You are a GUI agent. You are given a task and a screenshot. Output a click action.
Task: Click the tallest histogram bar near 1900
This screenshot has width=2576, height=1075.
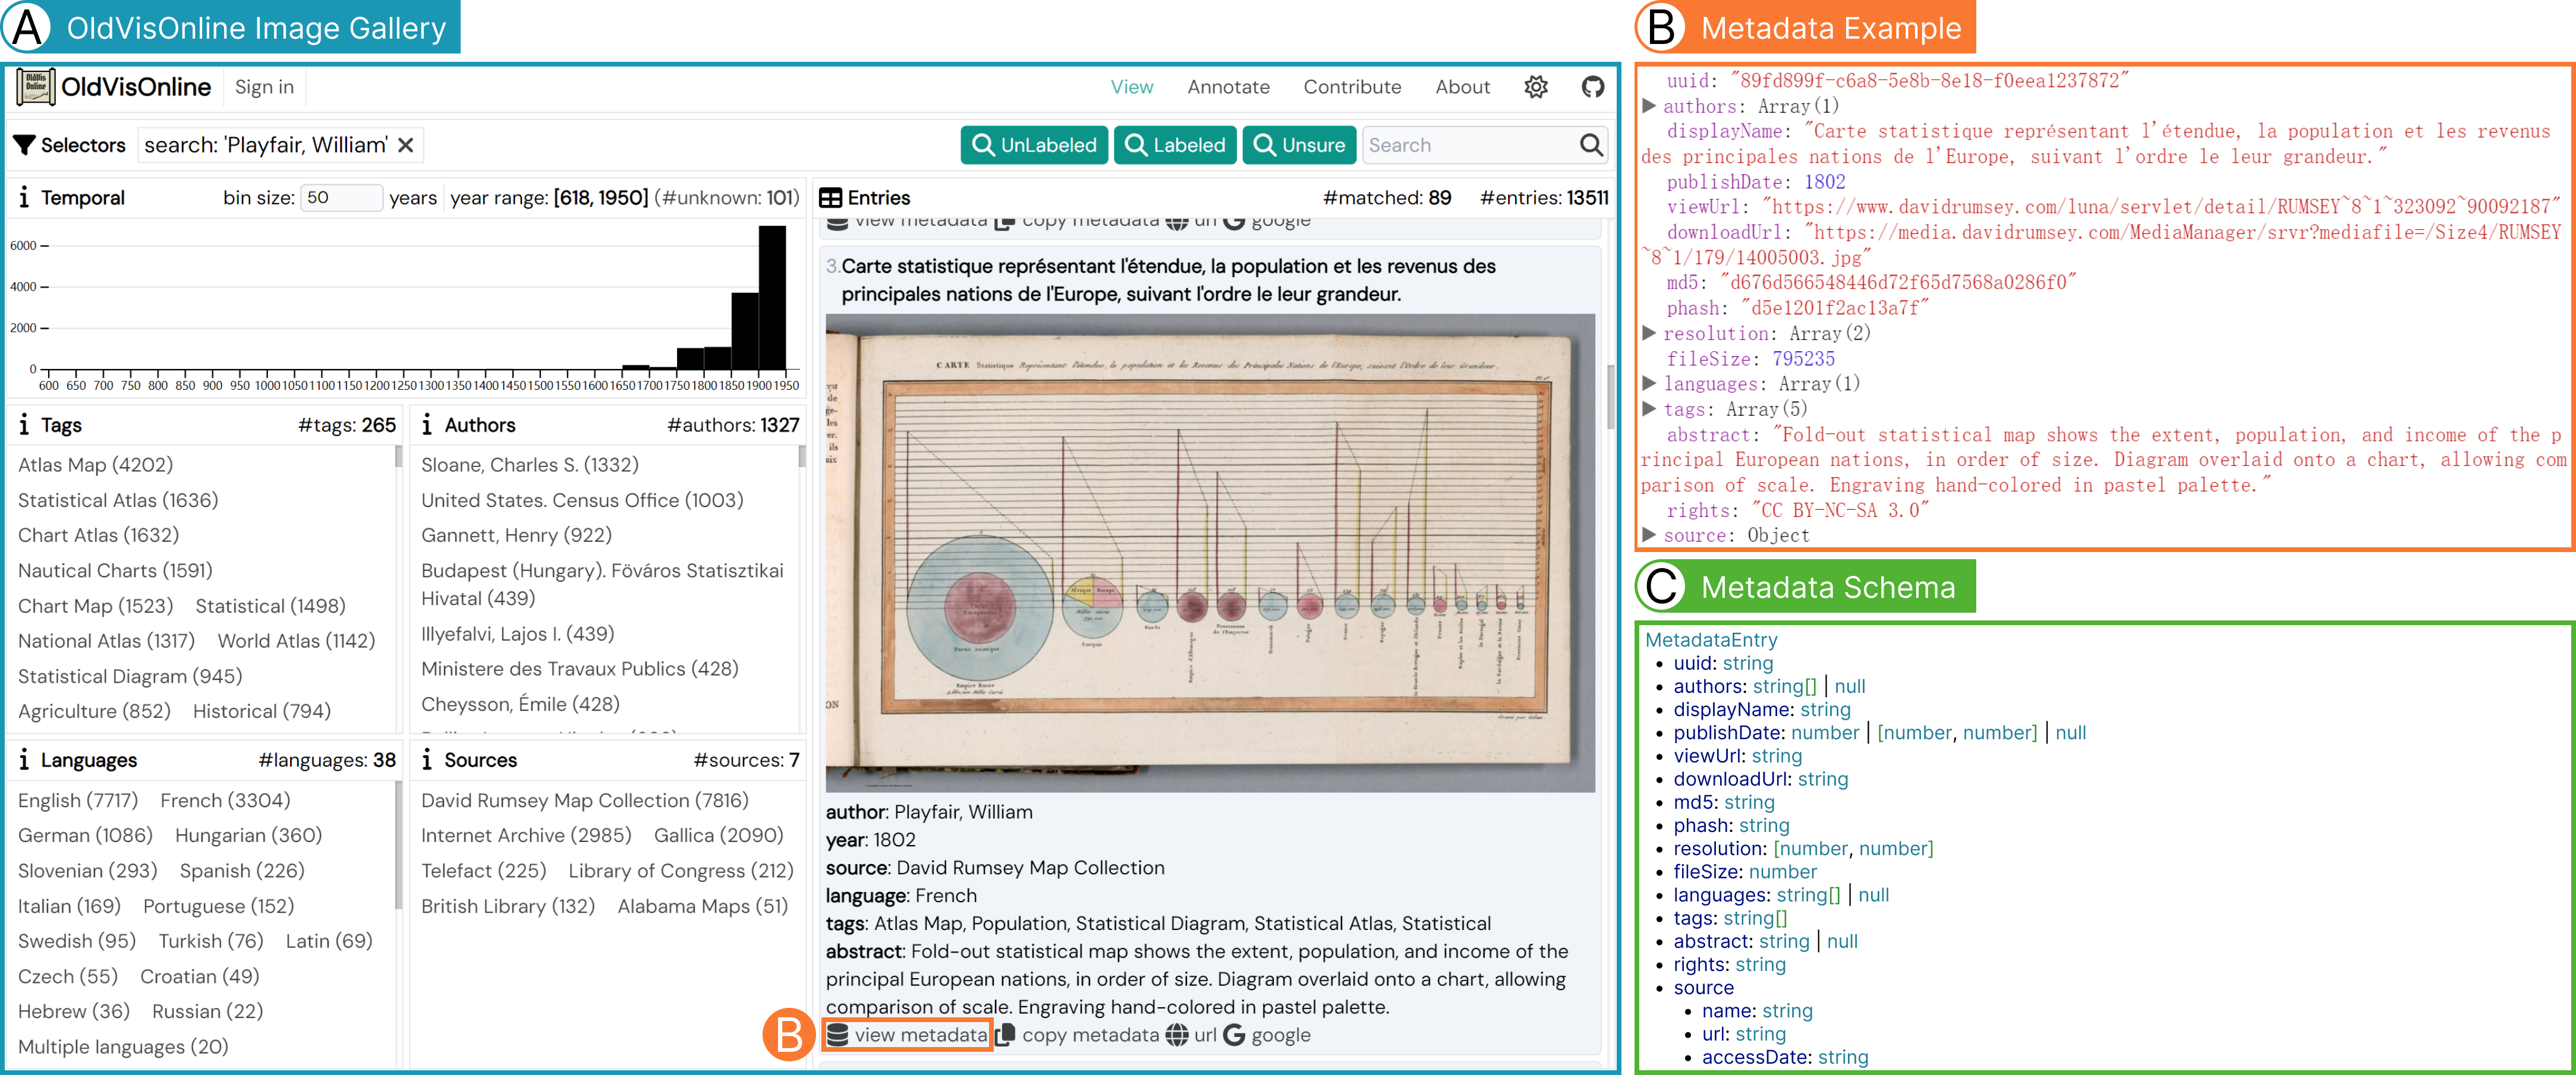(772, 298)
